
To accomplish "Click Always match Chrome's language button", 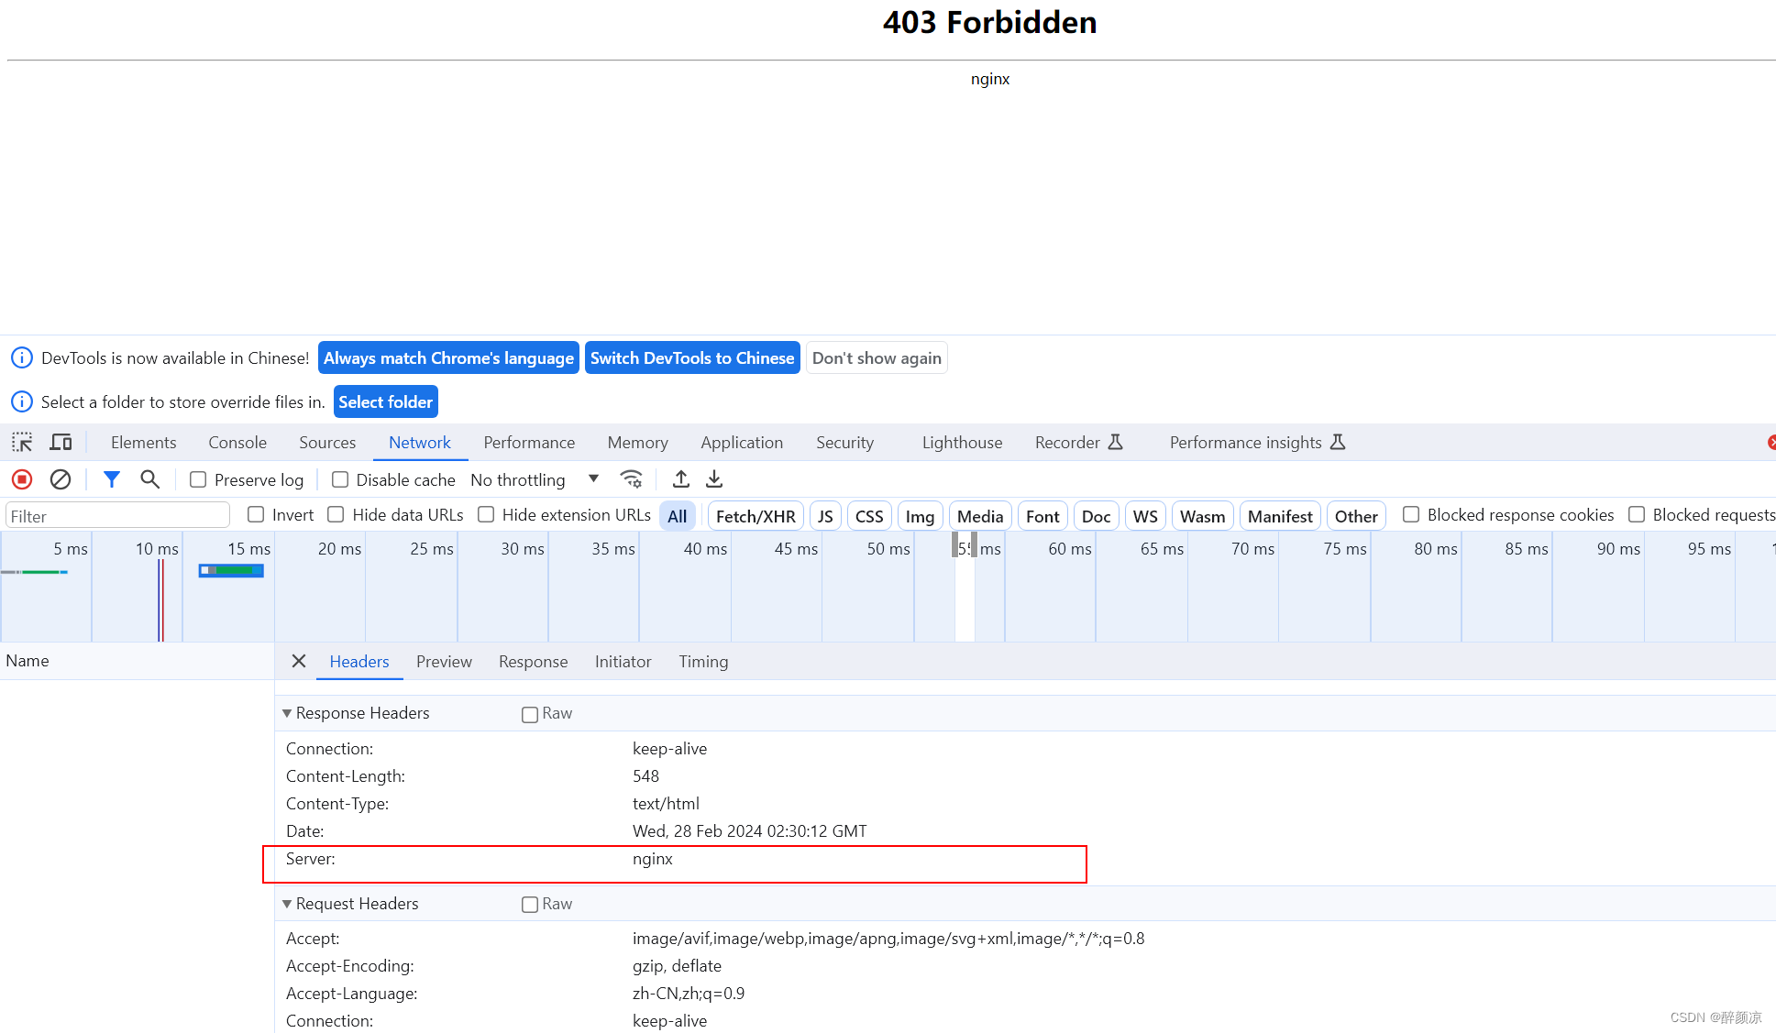I will tap(447, 357).
